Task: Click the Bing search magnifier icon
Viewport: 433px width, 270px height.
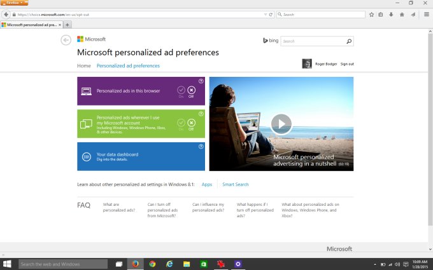Action: pos(349,41)
